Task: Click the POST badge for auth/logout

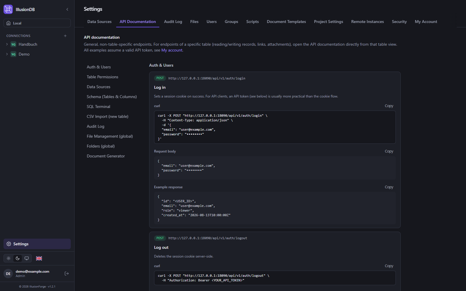Action: 160,238
